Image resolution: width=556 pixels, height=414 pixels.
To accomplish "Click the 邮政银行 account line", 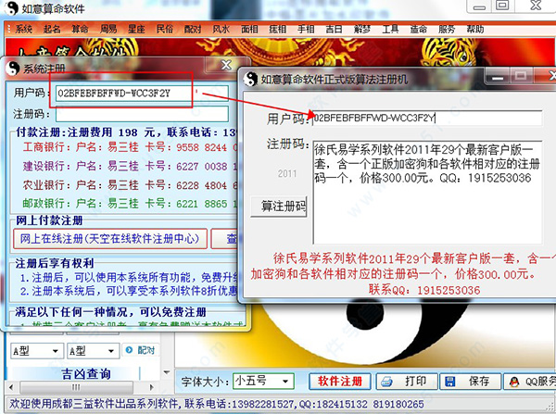I will [130, 204].
